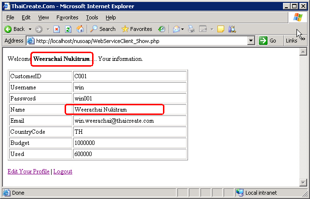Screen dimensions: 310x199
Task: Click the Print icon
Action: point(191,29)
